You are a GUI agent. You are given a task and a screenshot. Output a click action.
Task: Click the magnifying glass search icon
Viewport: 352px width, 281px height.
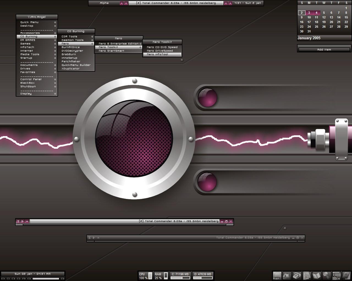326,275
